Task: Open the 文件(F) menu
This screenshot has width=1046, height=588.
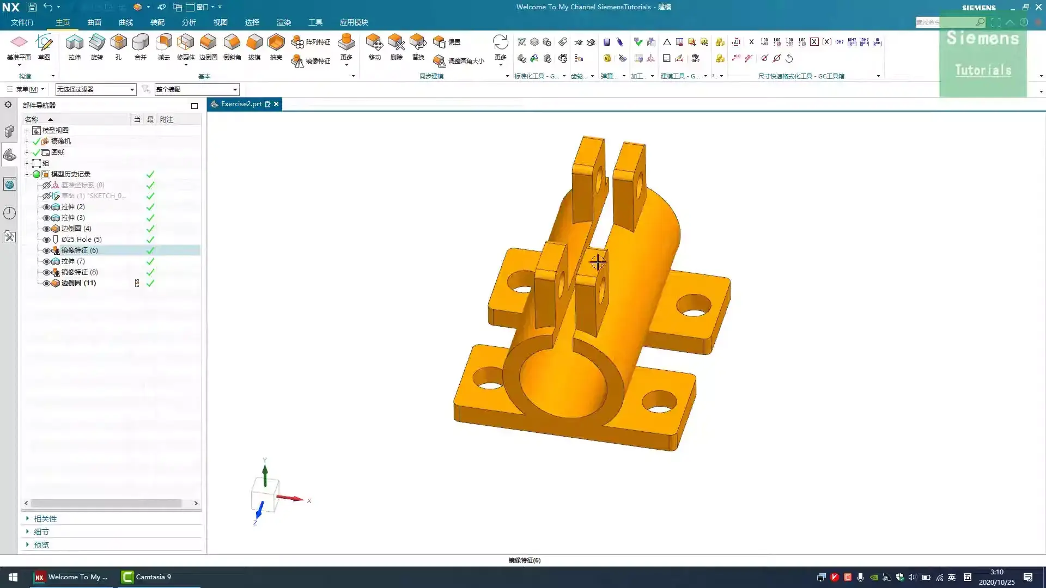Action: tap(22, 22)
